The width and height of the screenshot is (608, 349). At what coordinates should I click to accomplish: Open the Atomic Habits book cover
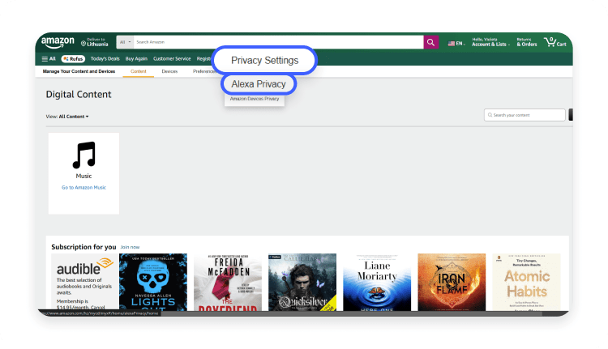(526, 282)
